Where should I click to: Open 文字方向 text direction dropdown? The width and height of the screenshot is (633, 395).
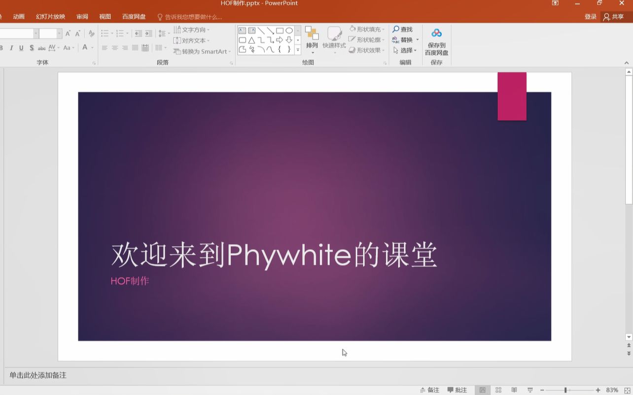(192, 30)
